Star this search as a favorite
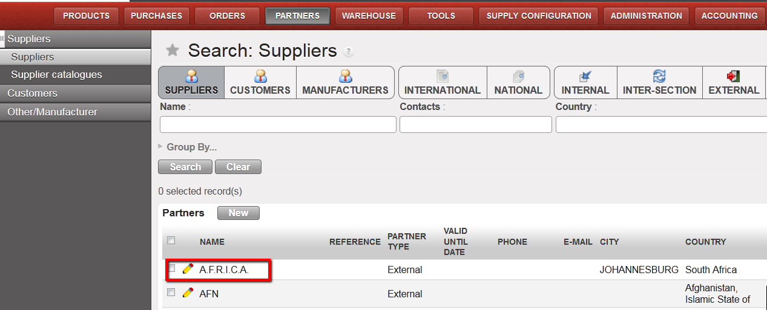 (x=173, y=50)
